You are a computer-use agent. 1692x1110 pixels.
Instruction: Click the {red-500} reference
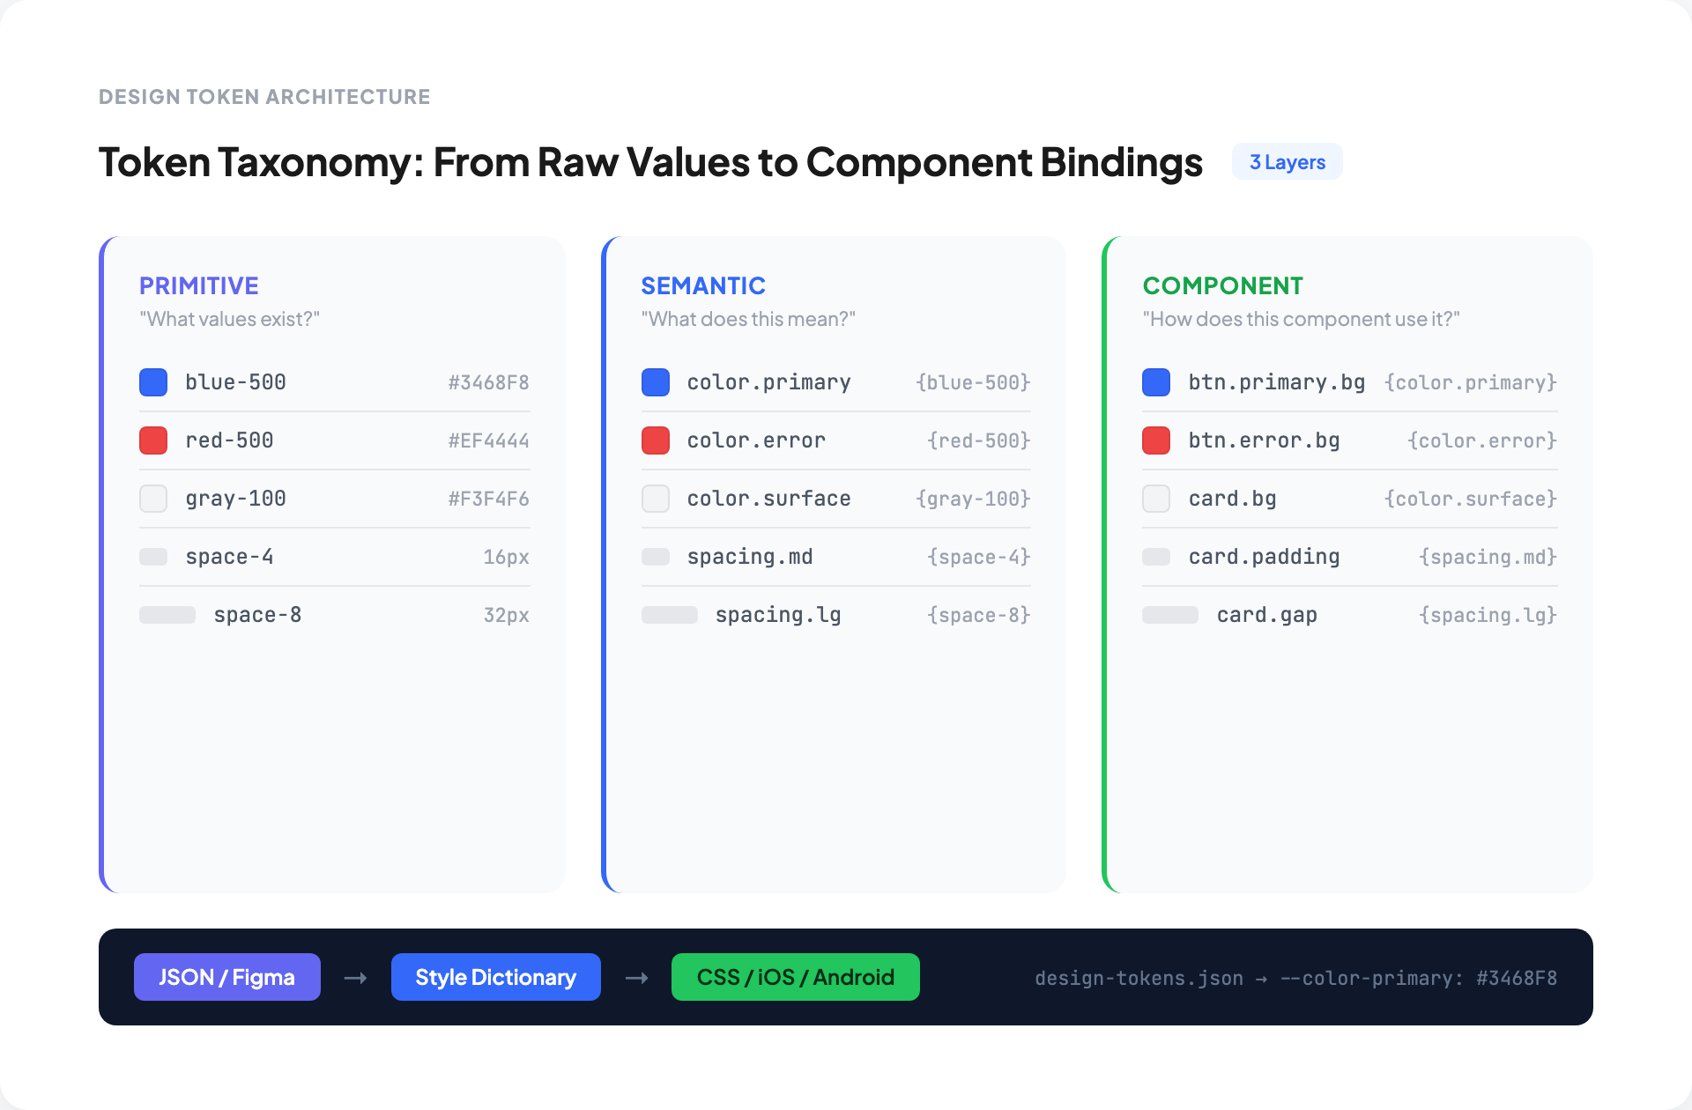click(979, 440)
